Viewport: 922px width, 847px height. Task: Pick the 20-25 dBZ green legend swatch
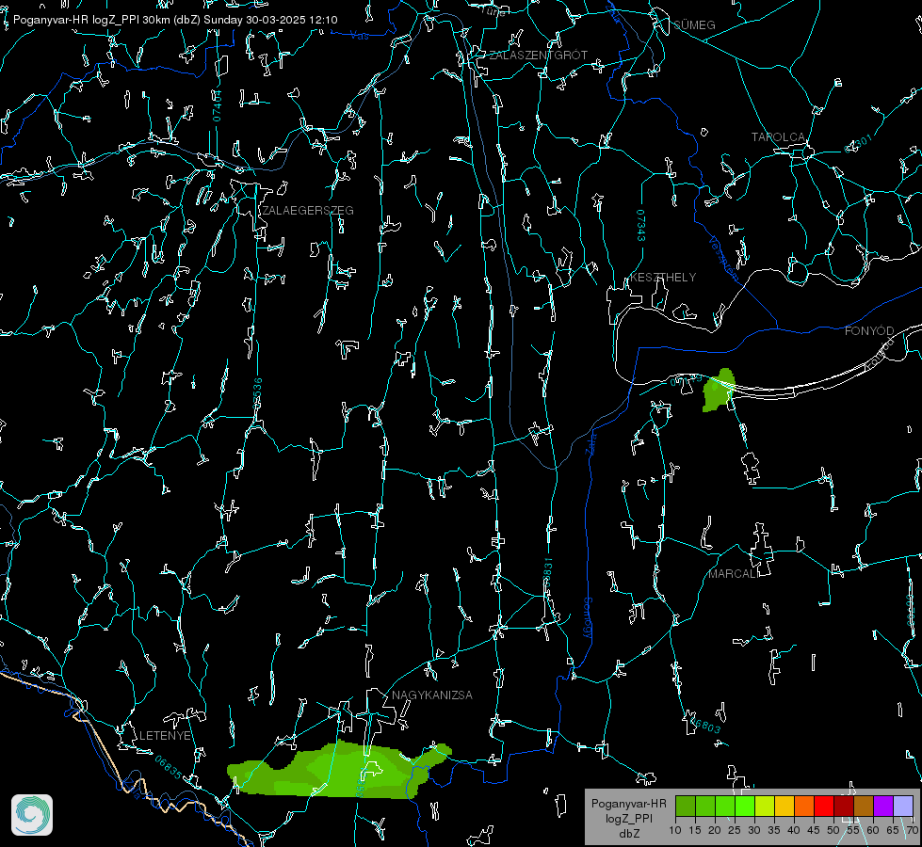725,806
